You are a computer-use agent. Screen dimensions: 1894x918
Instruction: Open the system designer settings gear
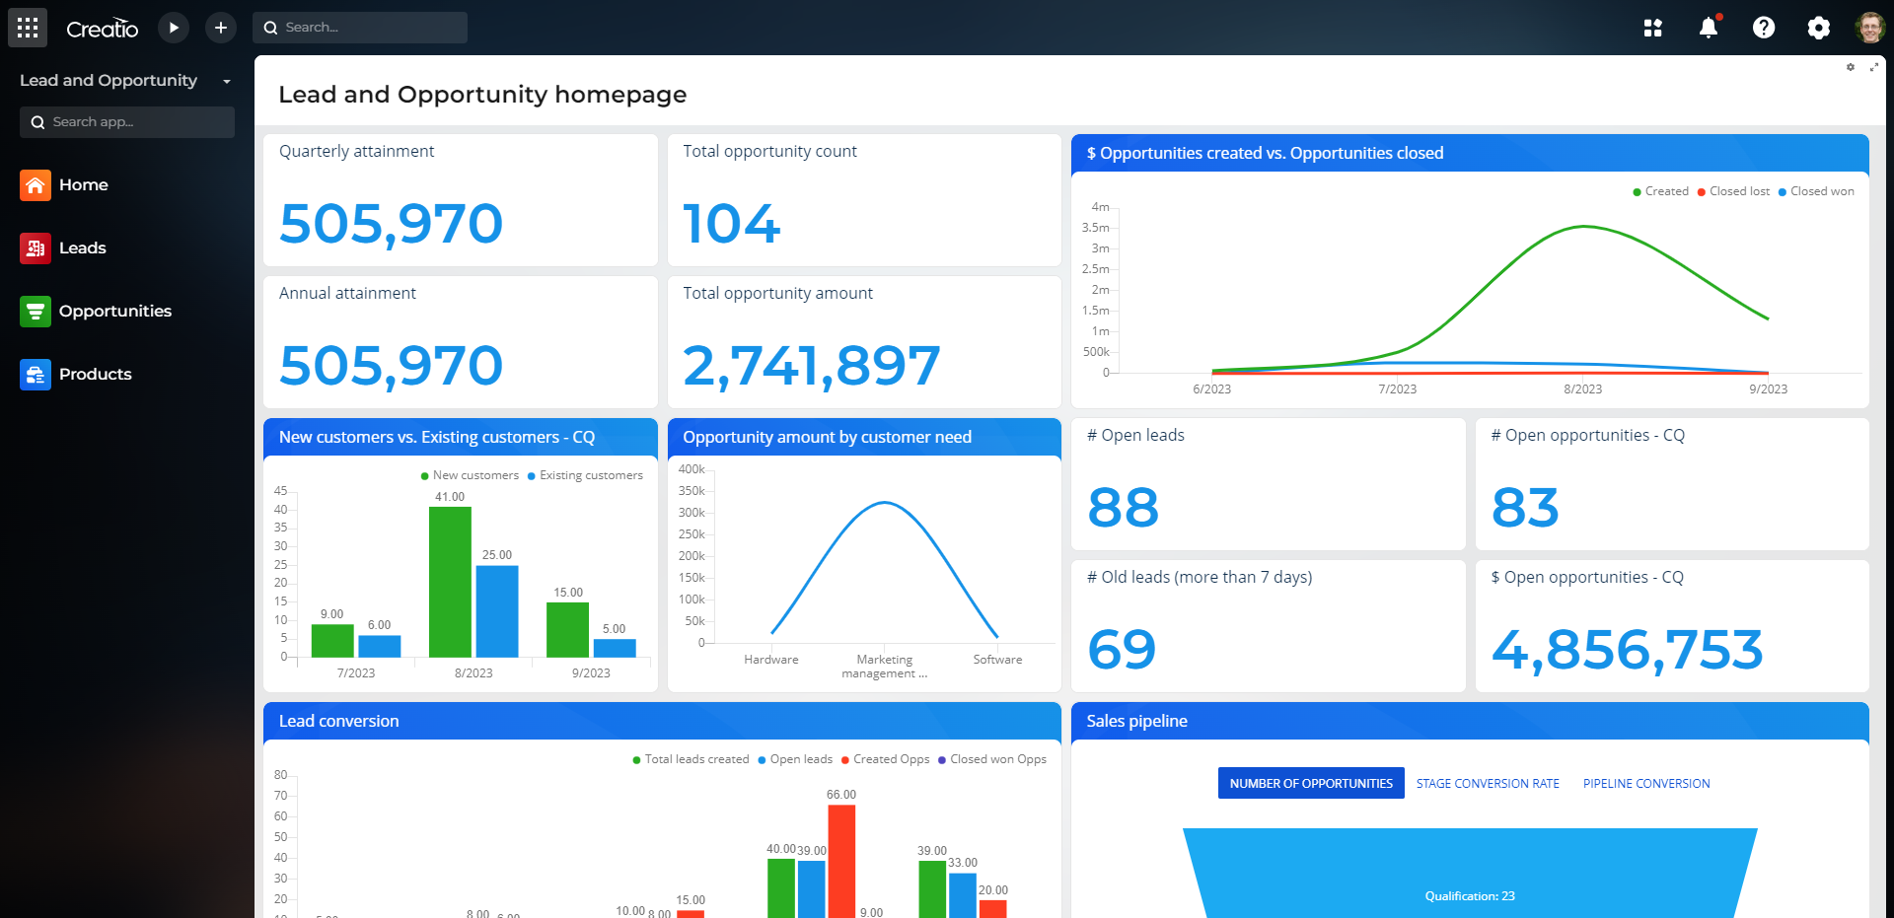pyautogui.click(x=1819, y=28)
